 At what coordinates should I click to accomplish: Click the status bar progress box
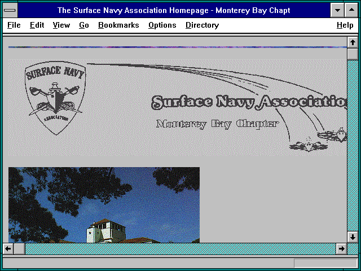coord(325,263)
